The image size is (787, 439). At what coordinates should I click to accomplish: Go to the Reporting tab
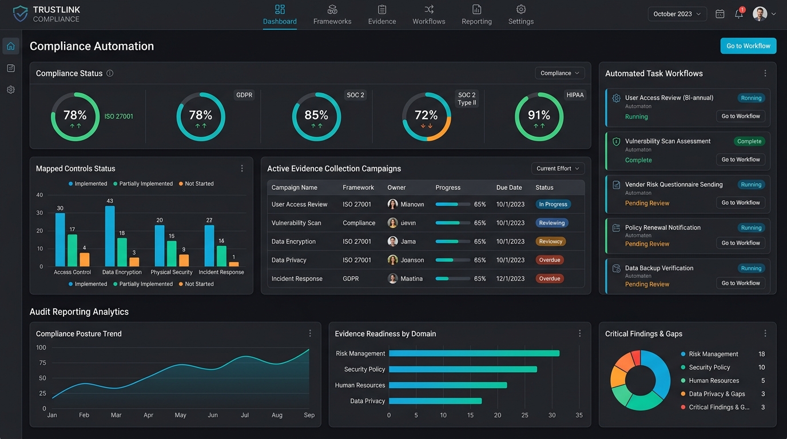476,15
